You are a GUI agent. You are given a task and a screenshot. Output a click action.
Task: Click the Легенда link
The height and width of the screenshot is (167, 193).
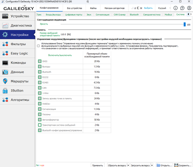click(x=40, y=165)
